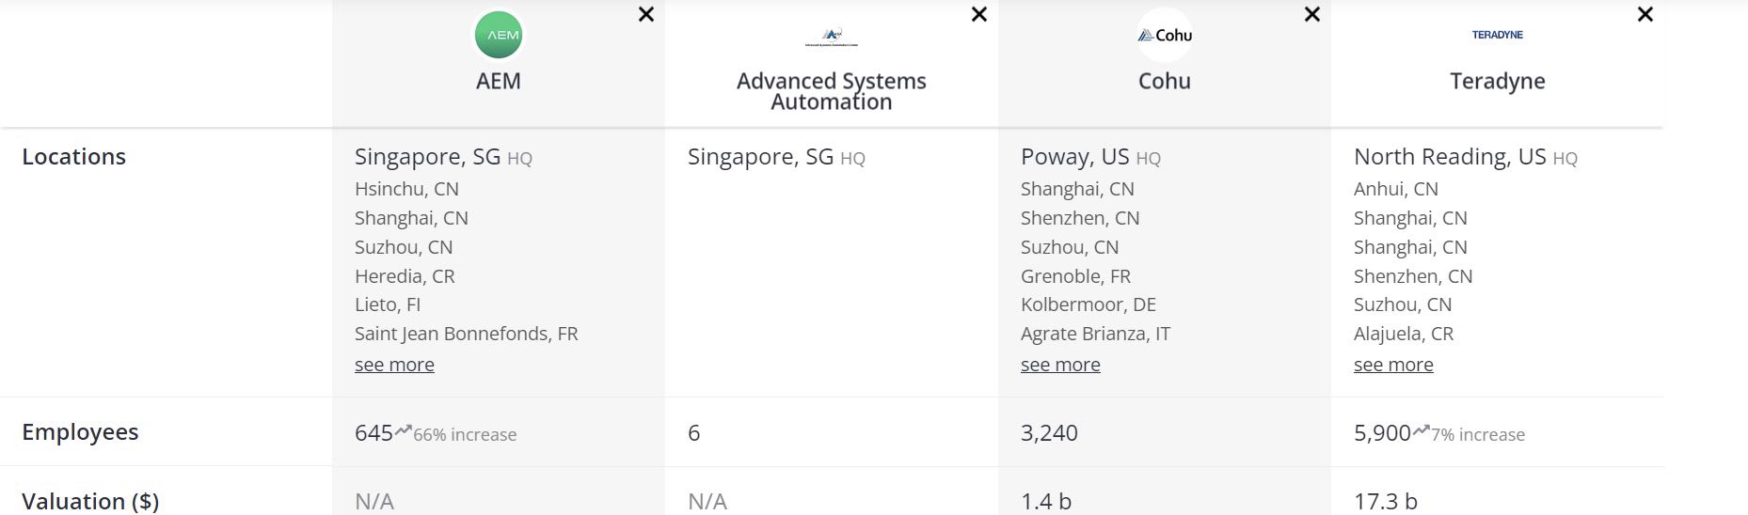This screenshot has height=515, width=1748.
Task: Remove Advanced Systems Automation column
Action: click(979, 14)
